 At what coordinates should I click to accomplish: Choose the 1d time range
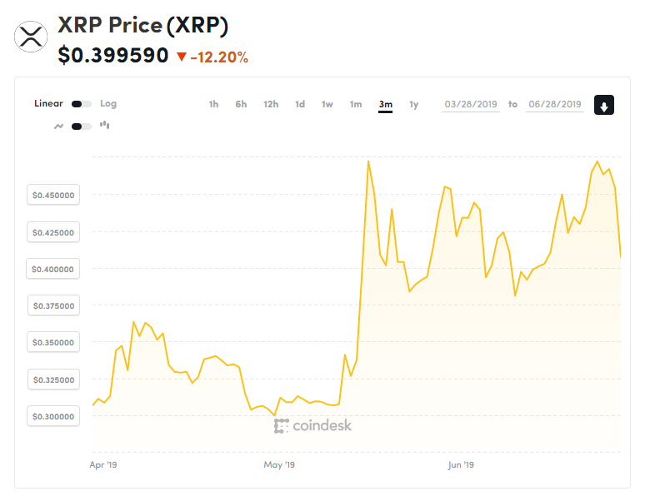300,104
